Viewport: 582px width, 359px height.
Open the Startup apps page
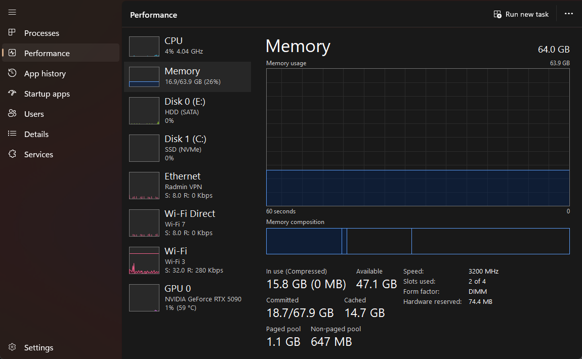[x=61, y=94]
